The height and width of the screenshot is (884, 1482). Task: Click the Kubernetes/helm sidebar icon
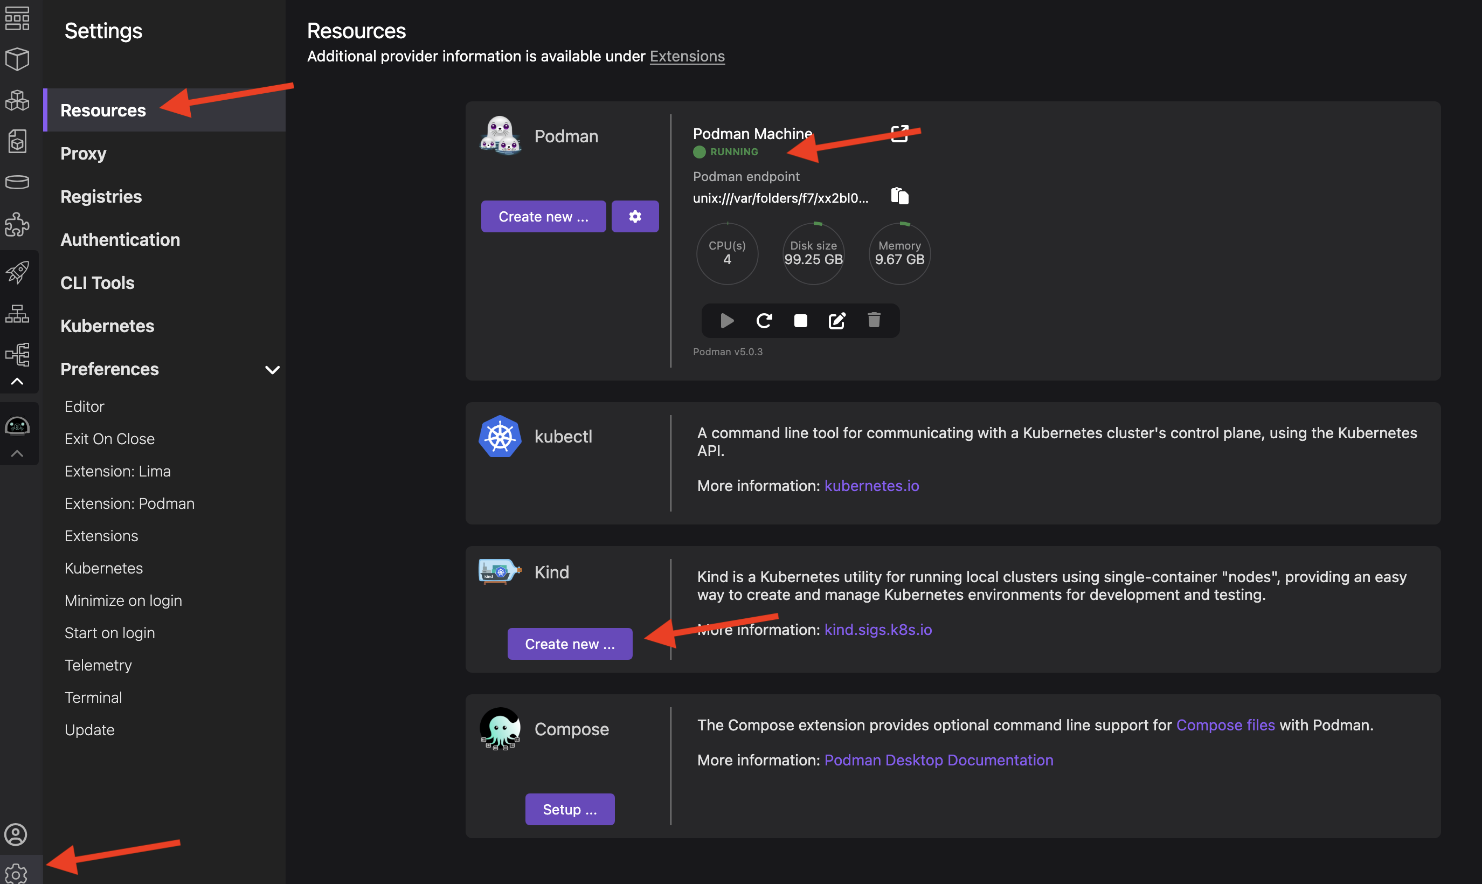click(17, 312)
